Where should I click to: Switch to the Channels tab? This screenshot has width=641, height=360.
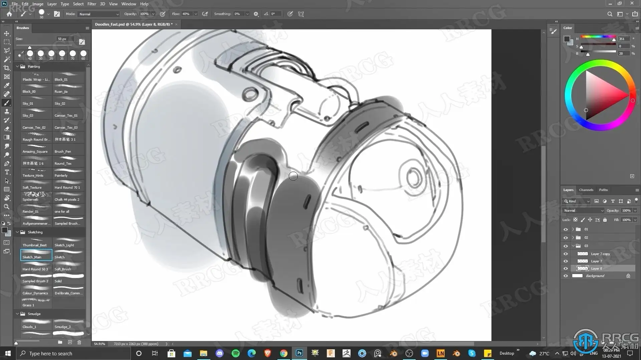[x=586, y=190]
